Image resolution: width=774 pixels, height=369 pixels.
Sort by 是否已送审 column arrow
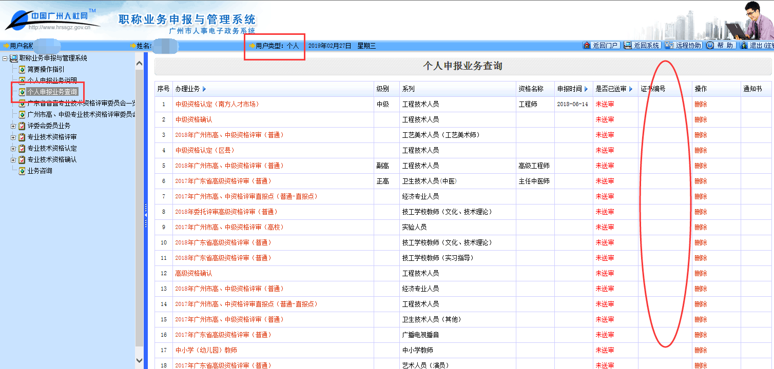pos(631,89)
